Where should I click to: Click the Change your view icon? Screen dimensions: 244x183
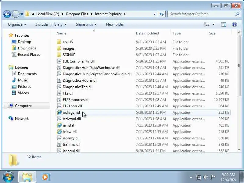pyautogui.click(x=207, y=24)
